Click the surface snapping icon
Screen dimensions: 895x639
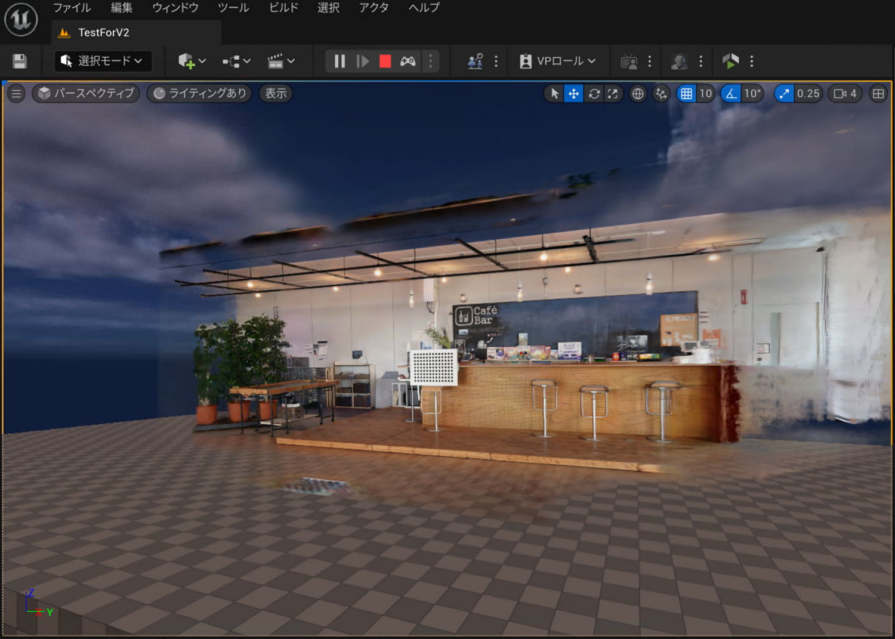pos(661,94)
